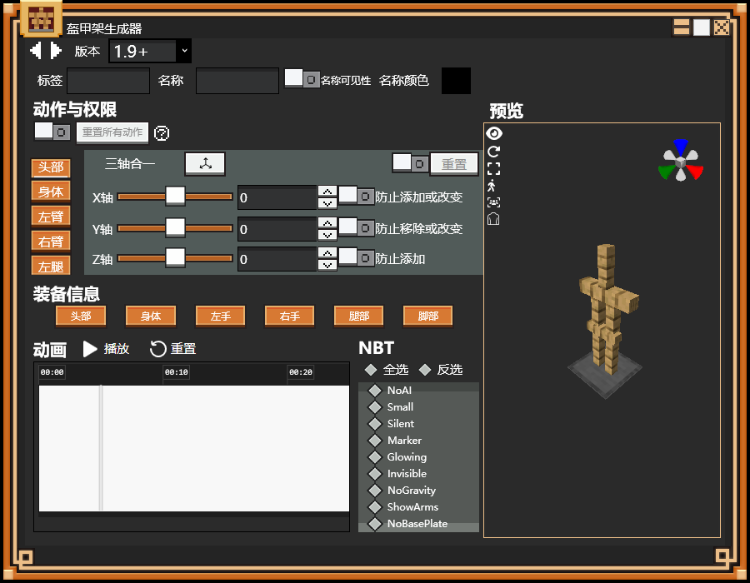Click the 00:20 timeline marker
This screenshot has height=583, width=750.
pos(300,372)
